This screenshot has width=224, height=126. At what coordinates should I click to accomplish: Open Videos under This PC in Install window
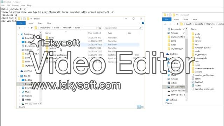pyautogui.click(x=28, y=100)
